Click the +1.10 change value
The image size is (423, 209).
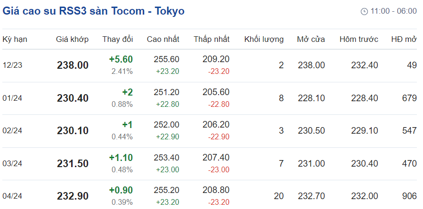[121, 158]
